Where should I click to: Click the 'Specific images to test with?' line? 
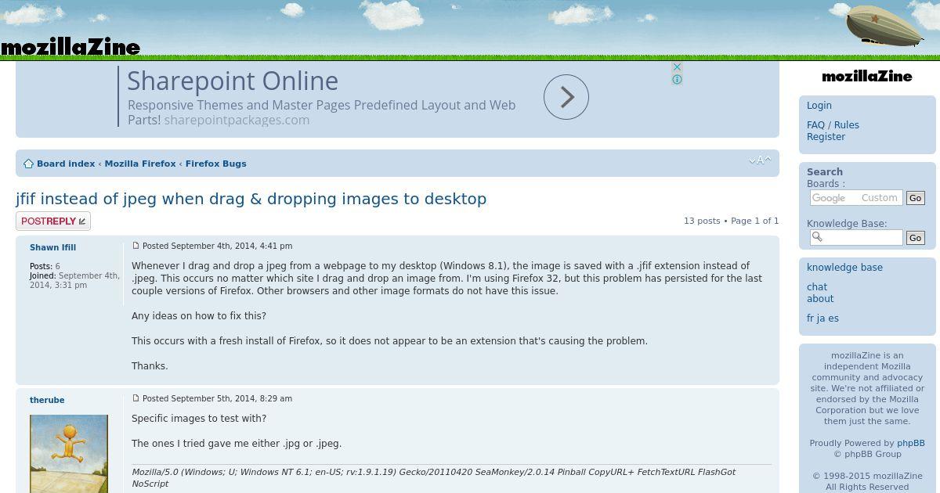point(199,419)
